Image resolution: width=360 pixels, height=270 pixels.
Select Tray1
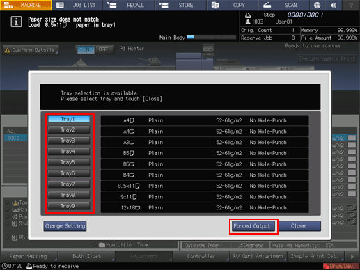(69, 119)
